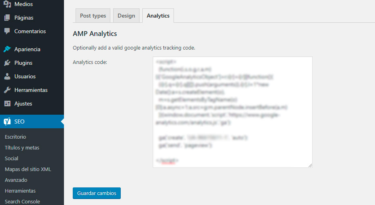This screenshot has height=205, width=375.
Task: Open Mapas del sitio XML
Action: click(x=28, y=169)
